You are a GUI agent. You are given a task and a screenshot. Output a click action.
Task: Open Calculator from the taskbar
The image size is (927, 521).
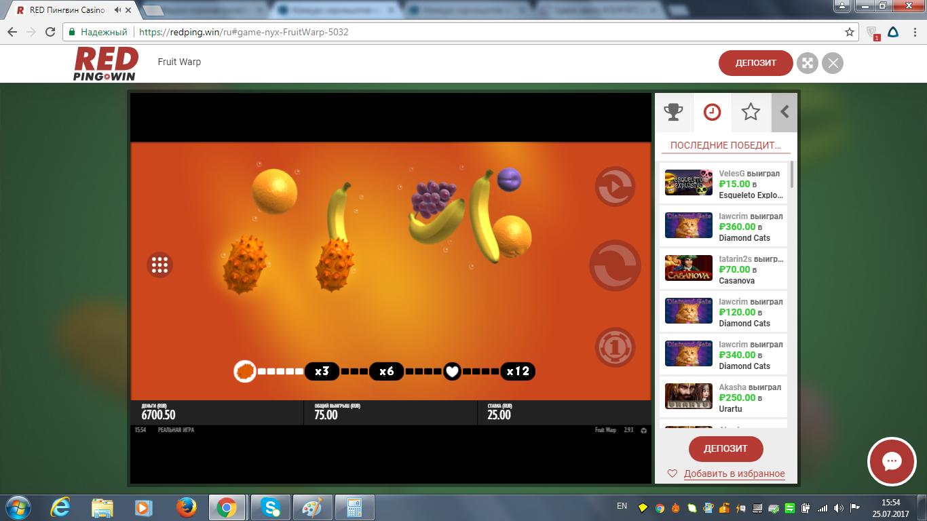355,507
